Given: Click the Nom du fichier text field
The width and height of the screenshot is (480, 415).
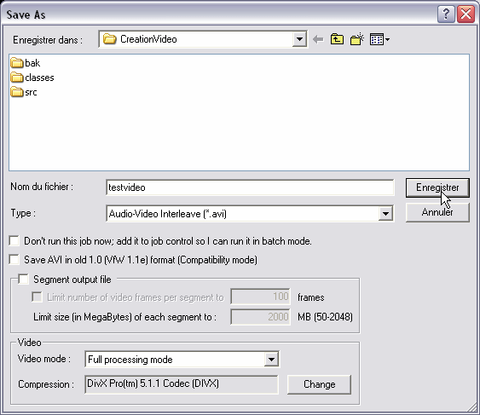Looking at the screenshot, I should click(250, 187).
